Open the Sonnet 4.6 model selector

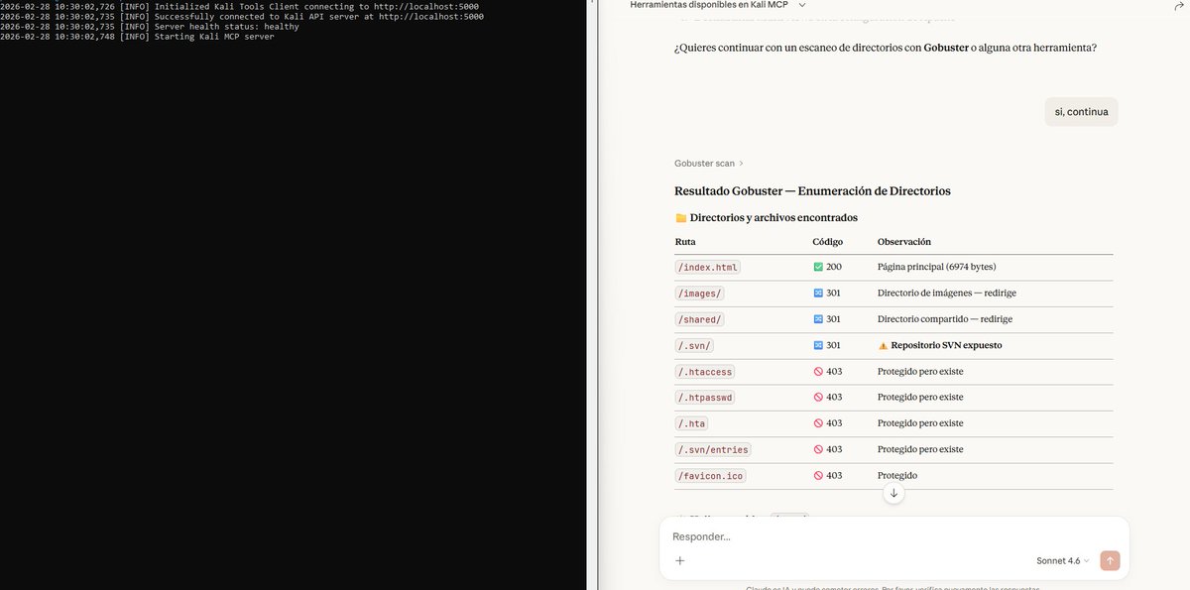tap(1062, 560)
